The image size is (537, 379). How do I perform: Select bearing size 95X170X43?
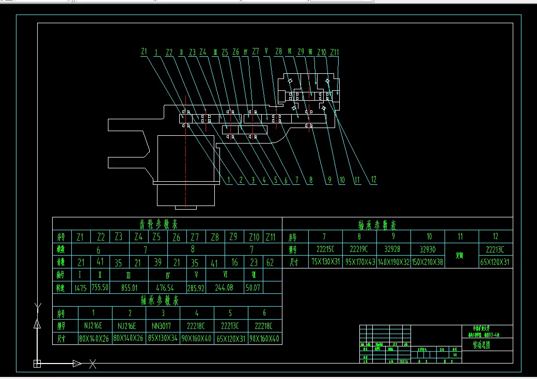(360, 262)
